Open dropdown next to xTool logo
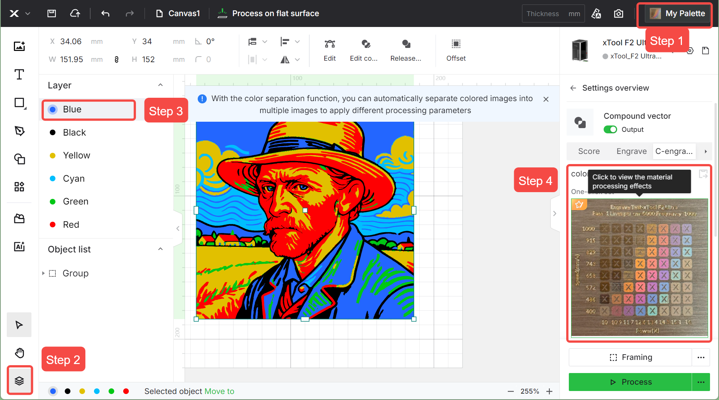This screenshot has height=400, width=719. (28, 14)
